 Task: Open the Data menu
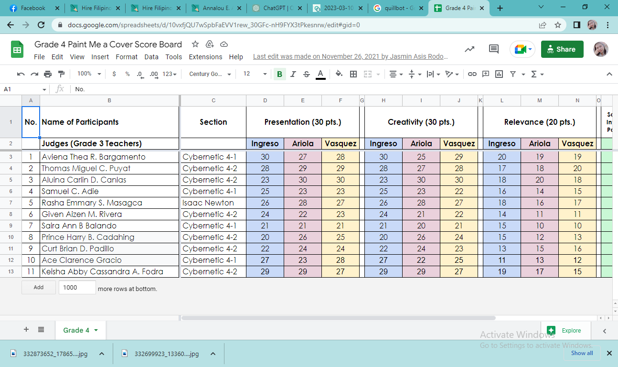pyautogui.click(x=151, y=56)
